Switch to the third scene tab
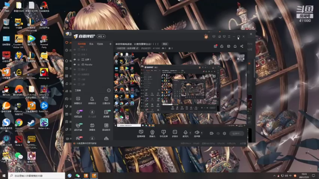The height and width of the screenshot is (179, 319). [100, 44]
